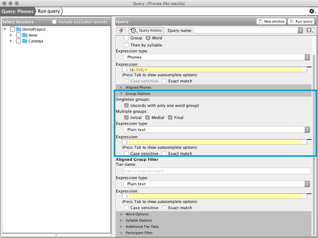
Task: Enable Then by syllable option
Action: point(126,45)
